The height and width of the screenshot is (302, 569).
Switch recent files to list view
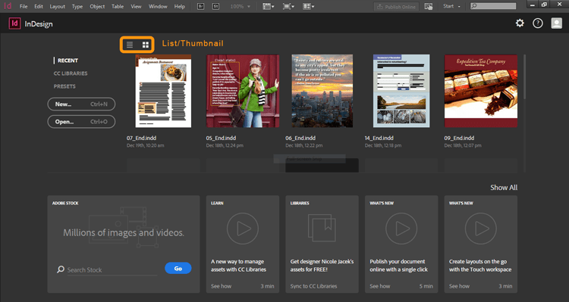130,45
